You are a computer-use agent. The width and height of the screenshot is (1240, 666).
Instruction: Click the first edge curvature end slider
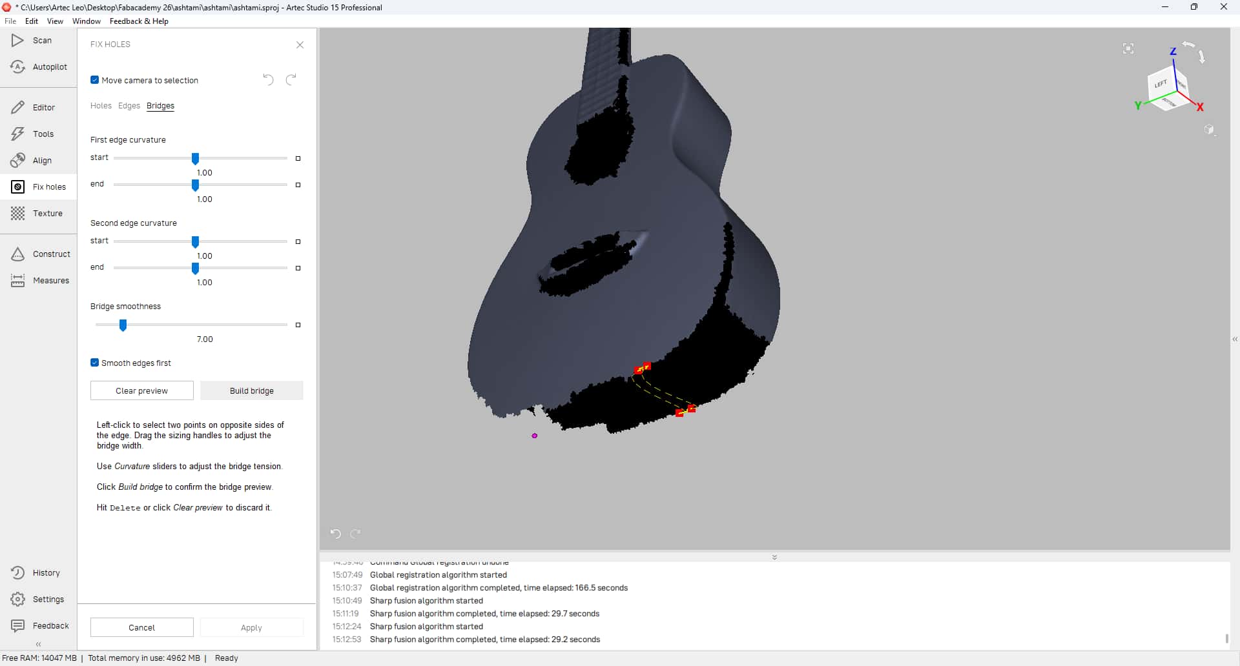click(x=195, y=185)
